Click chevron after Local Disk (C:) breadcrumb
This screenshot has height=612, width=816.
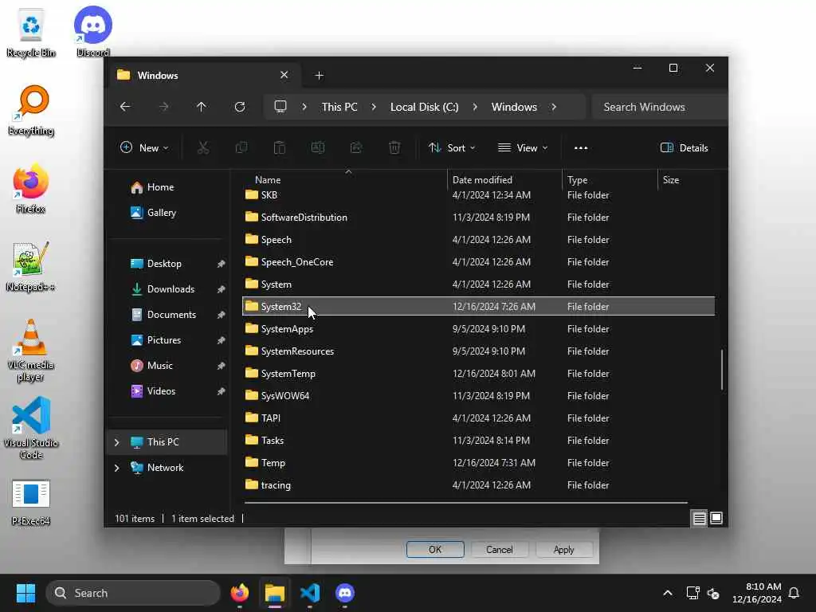coord(475,107)
